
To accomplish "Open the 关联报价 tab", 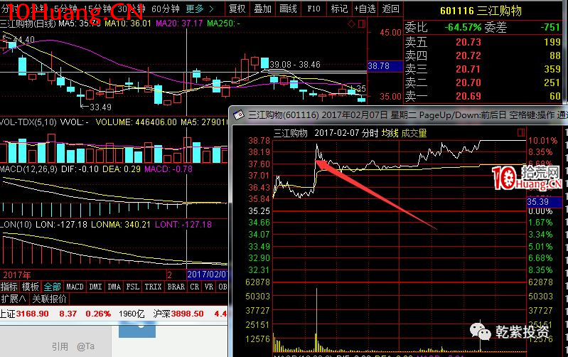I will [49, 299].
